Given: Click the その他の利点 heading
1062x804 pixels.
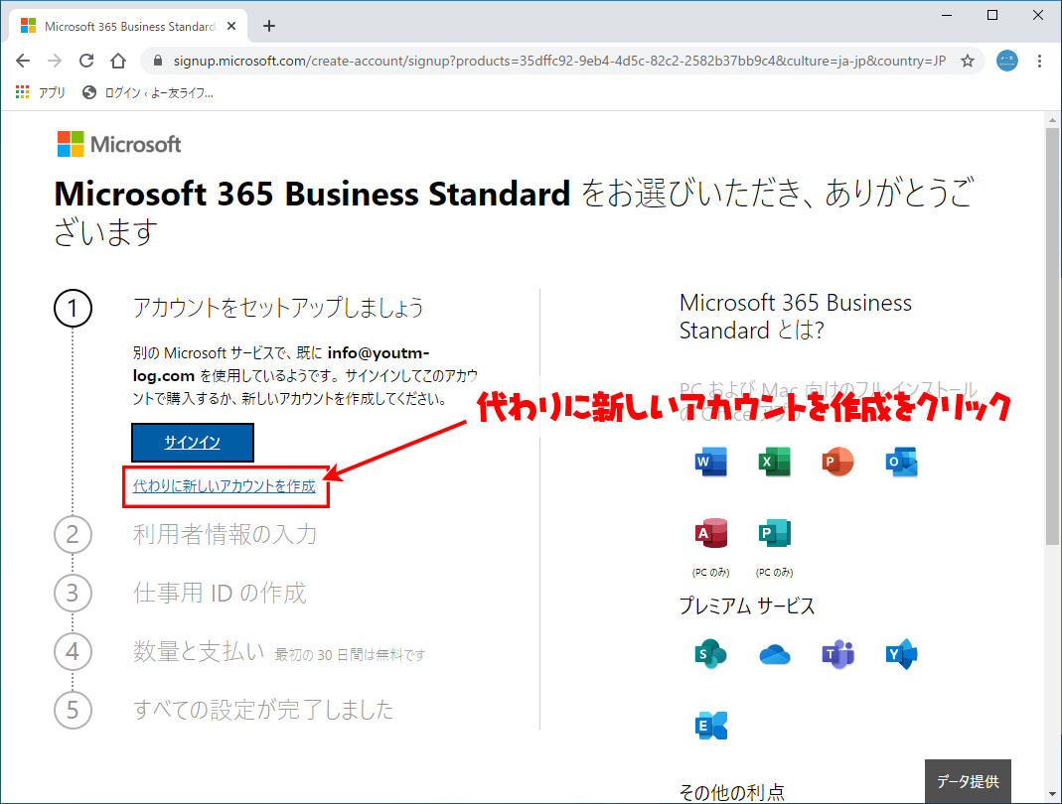Looking at the screenshot, I should point(732,792).
